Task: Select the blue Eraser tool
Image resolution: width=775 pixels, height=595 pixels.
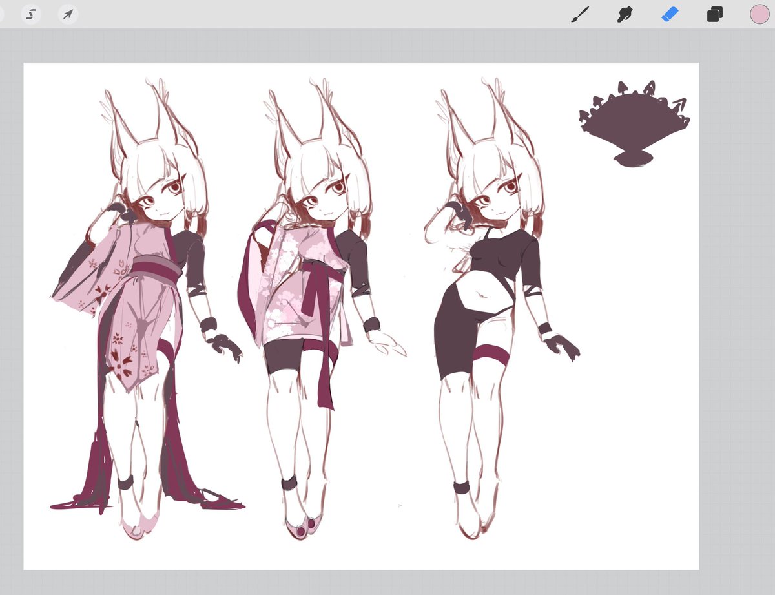Action: click(x=670, y=14)
